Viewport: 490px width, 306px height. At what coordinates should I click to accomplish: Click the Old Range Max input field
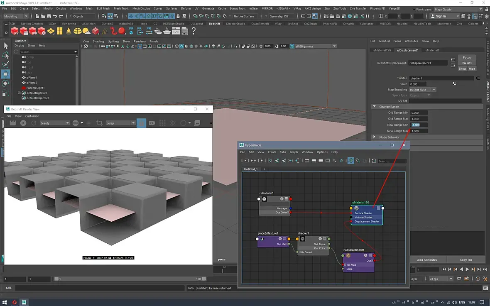419,119
